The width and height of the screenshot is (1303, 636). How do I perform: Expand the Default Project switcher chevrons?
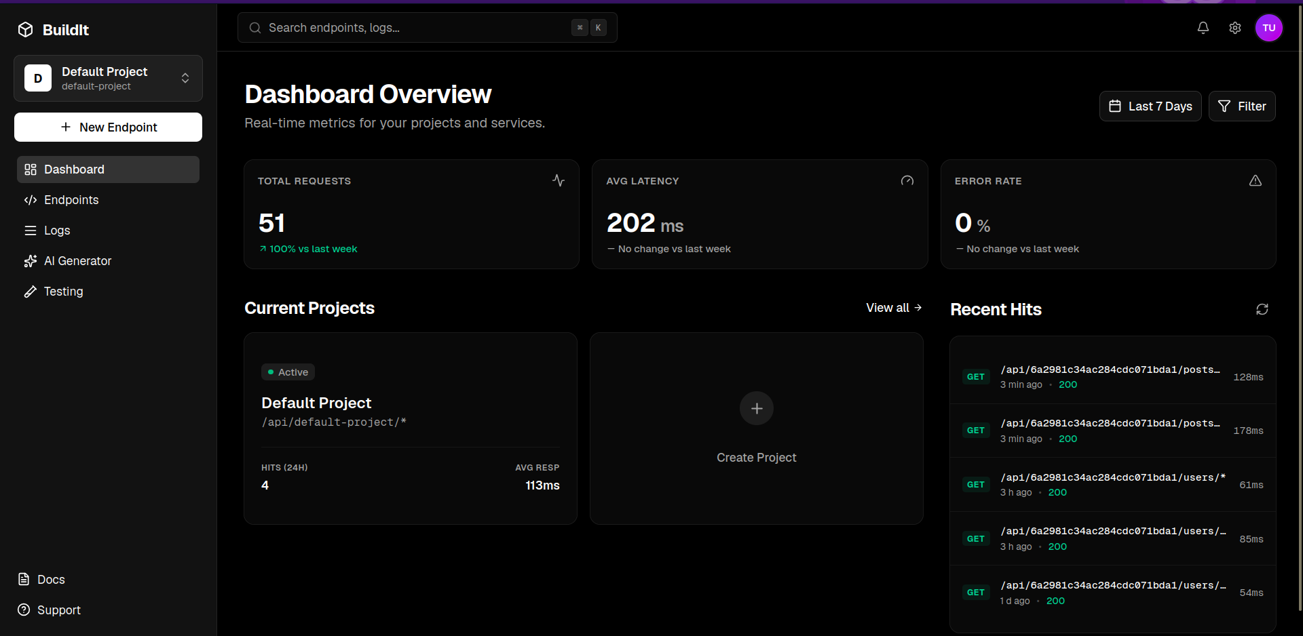pos(185,78)
